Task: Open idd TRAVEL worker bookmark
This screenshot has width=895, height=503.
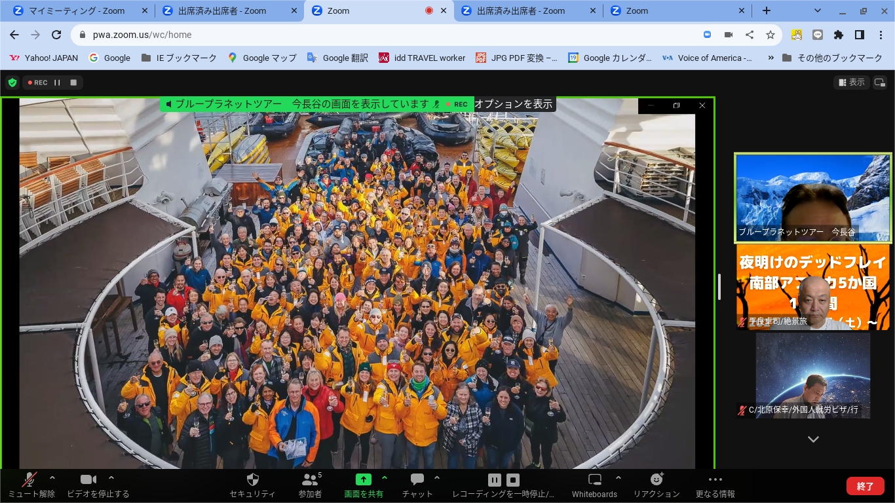Action: [422, 58]
